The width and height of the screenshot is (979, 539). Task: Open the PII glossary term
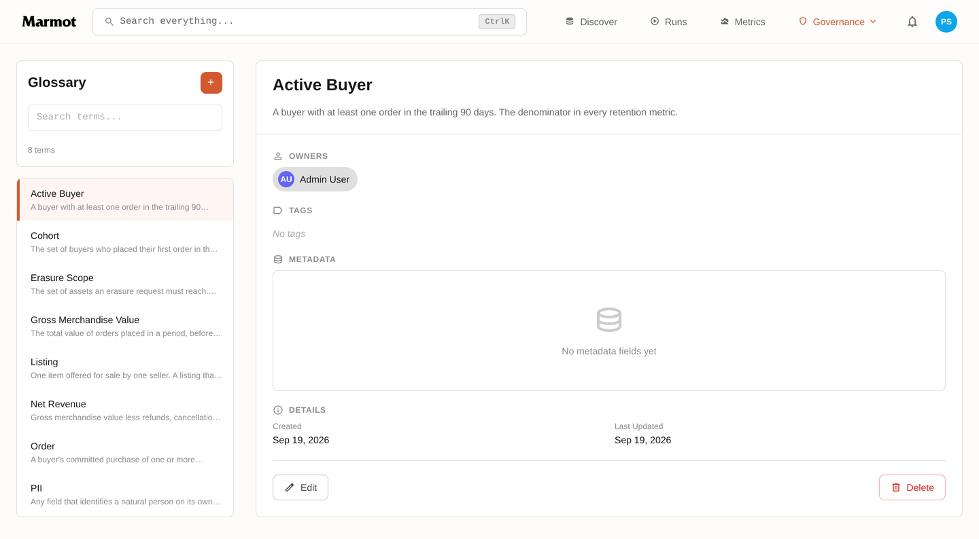(125, 494)
